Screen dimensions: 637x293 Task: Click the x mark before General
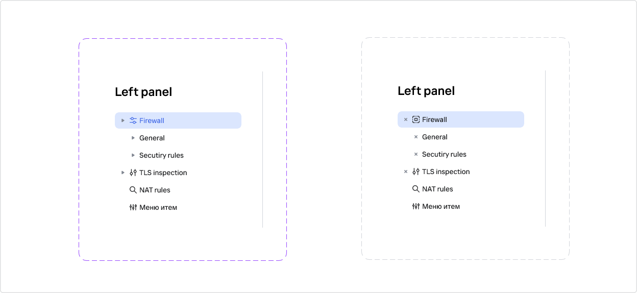416,137
